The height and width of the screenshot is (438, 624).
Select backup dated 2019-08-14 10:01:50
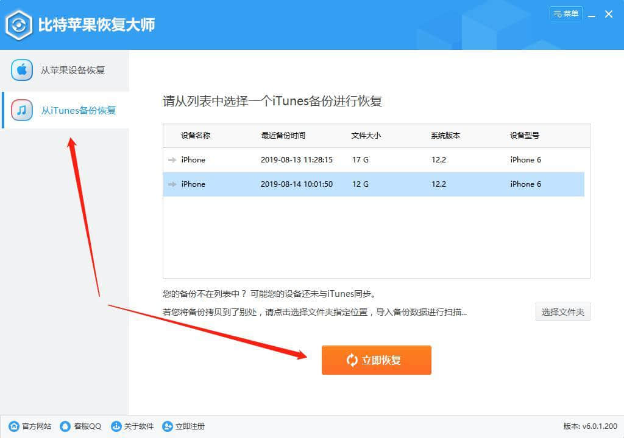pos(296,184)
